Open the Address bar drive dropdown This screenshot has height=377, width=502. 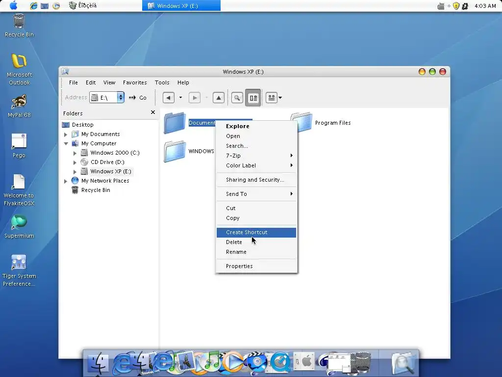[x=121, y=98]
